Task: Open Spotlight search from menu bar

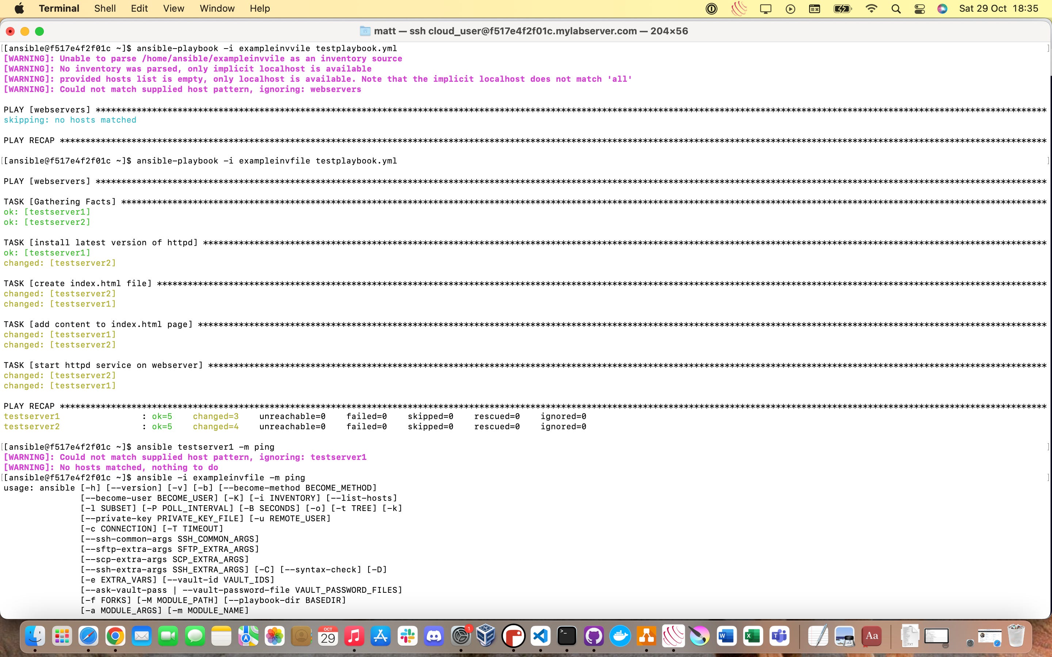Action: 896,9
